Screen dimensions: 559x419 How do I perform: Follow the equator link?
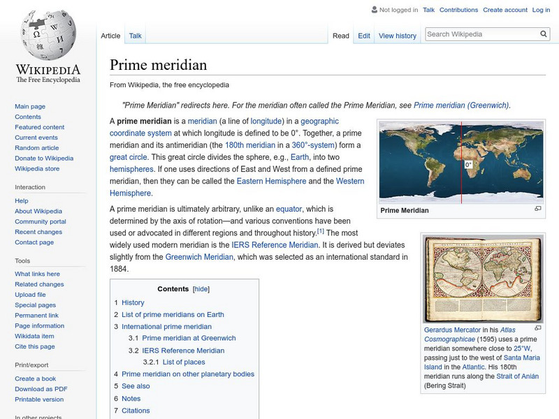point(289,209)
